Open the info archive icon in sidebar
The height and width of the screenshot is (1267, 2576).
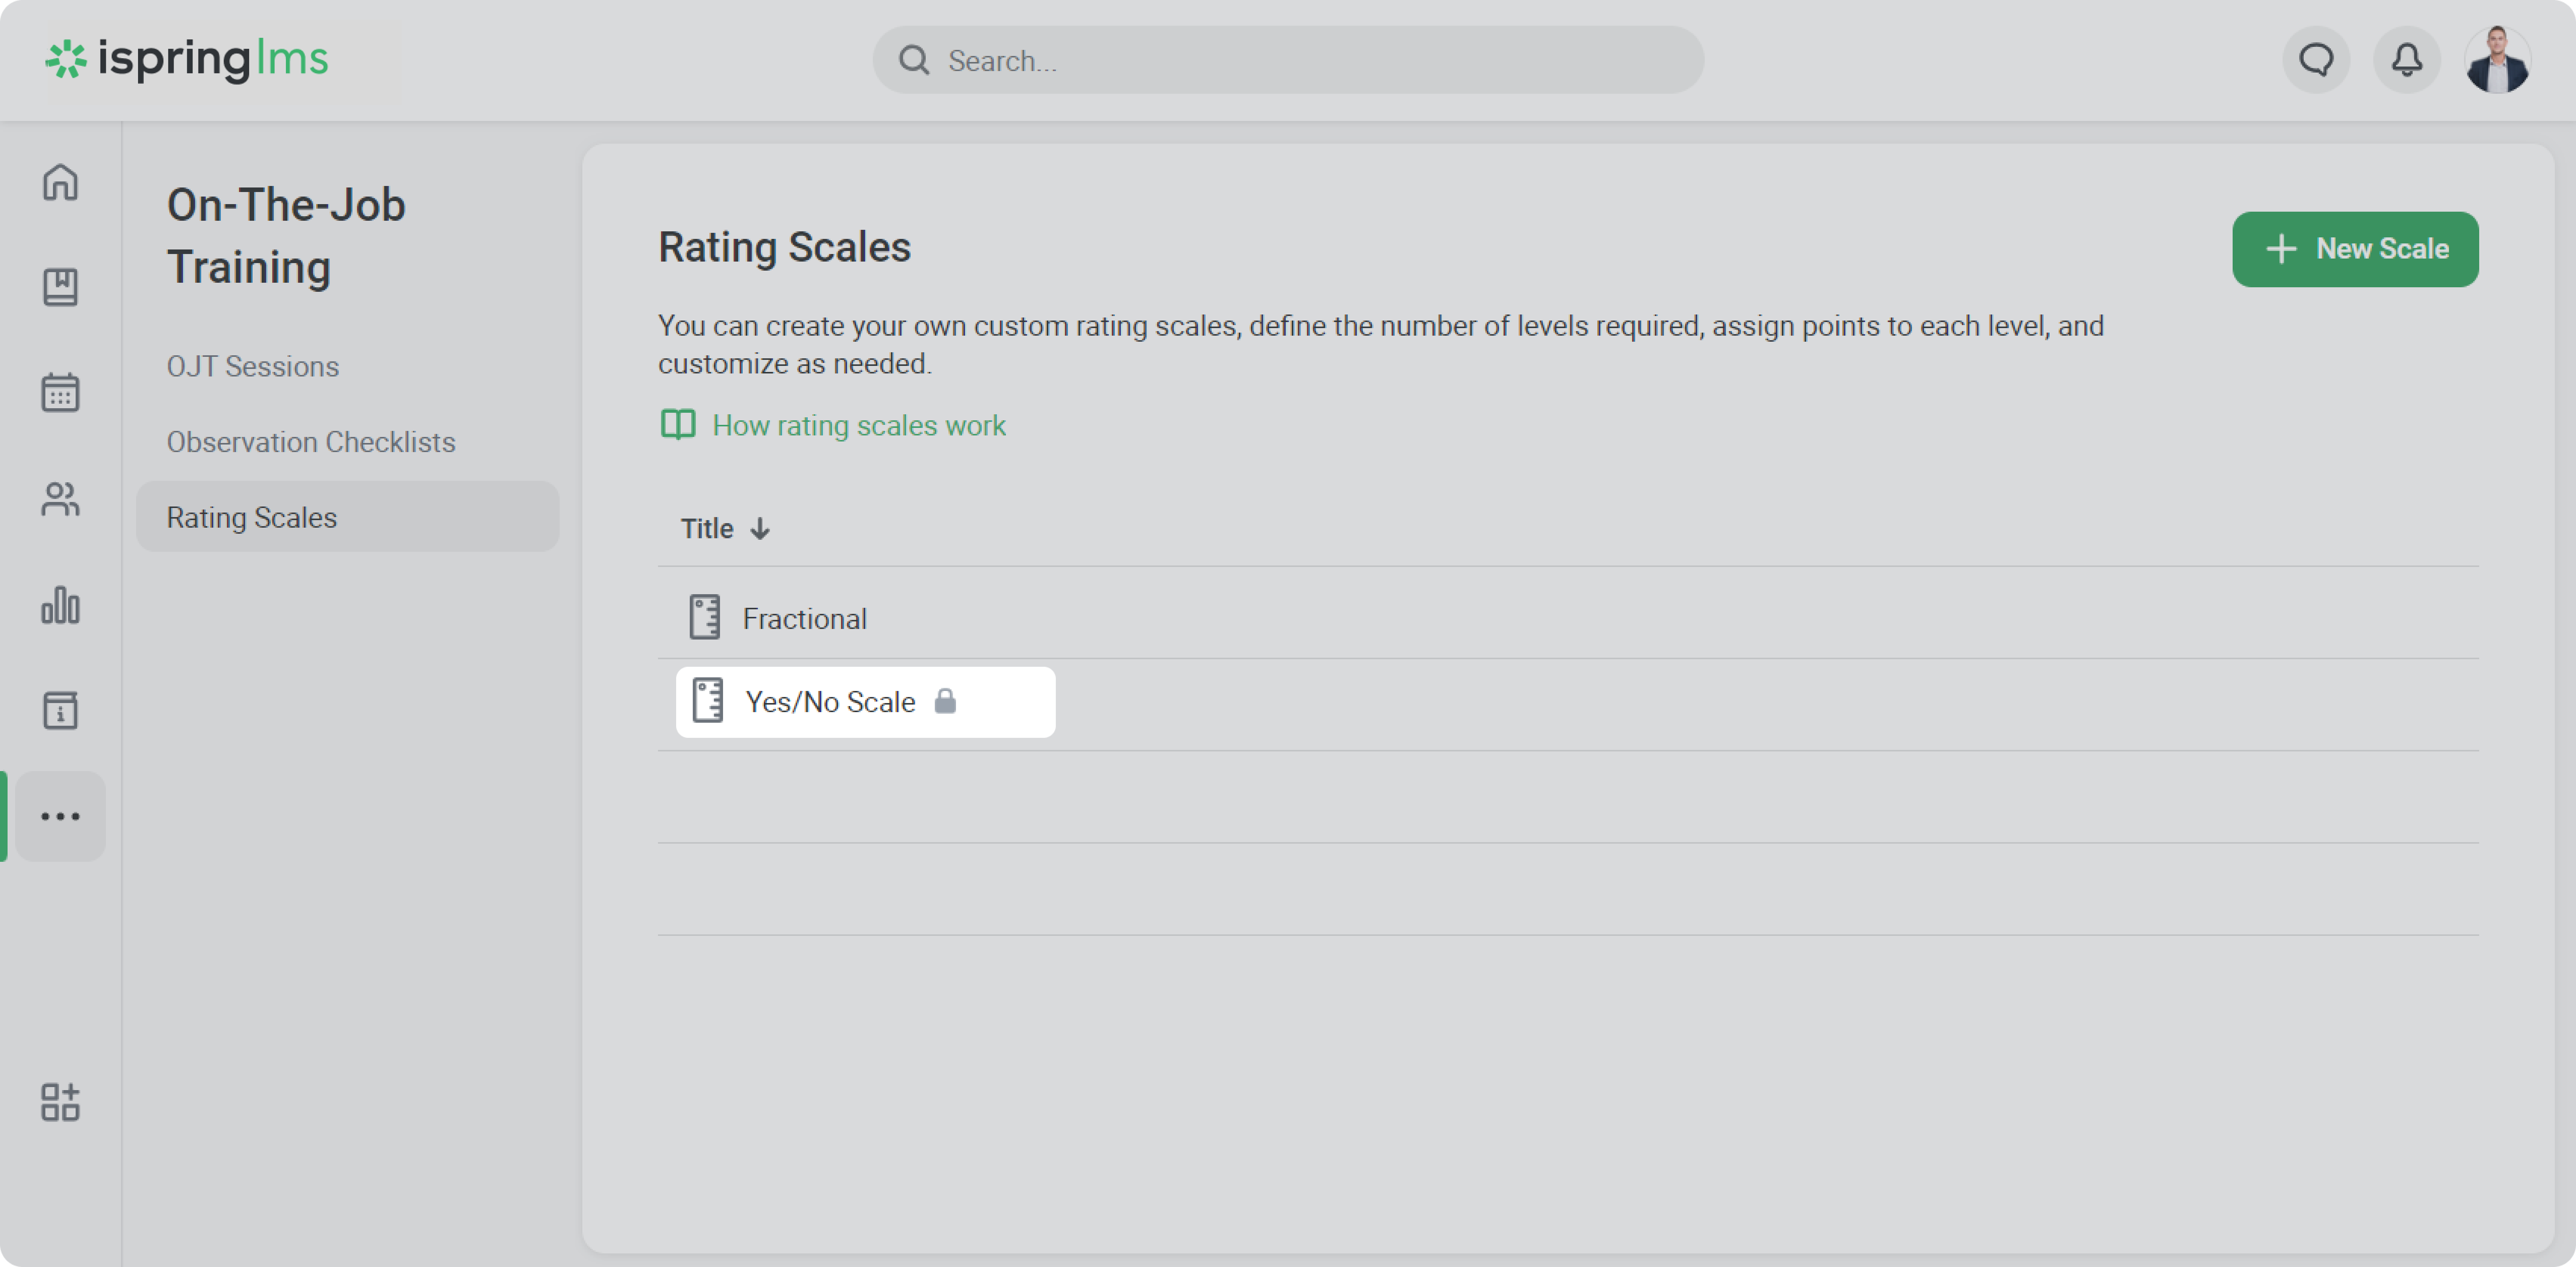(x=60, y=711)
